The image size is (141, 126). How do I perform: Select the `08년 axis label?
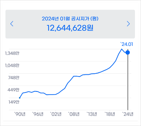coord(74,114)
